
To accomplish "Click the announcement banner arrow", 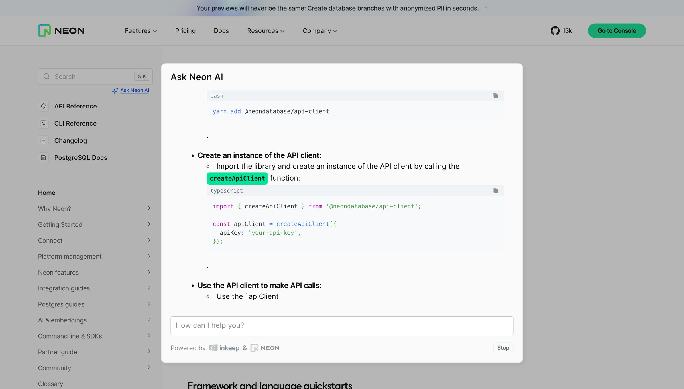I will click(x=485, y=8).
